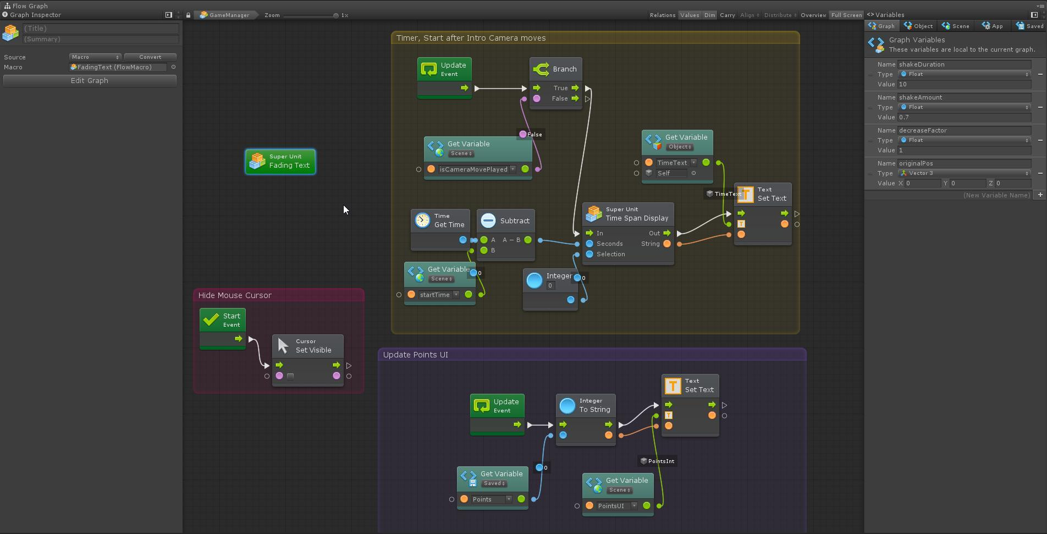Click the shakeAmount Value field

964,117
